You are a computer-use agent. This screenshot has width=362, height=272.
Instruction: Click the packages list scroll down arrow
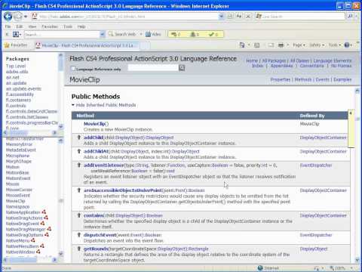click(60, 126)
